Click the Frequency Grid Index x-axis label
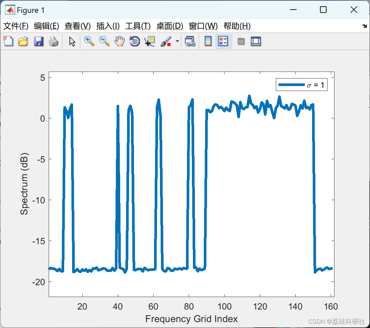Image resolution: width=370 pixels, height=328 pixels. (x=191, y=319)
